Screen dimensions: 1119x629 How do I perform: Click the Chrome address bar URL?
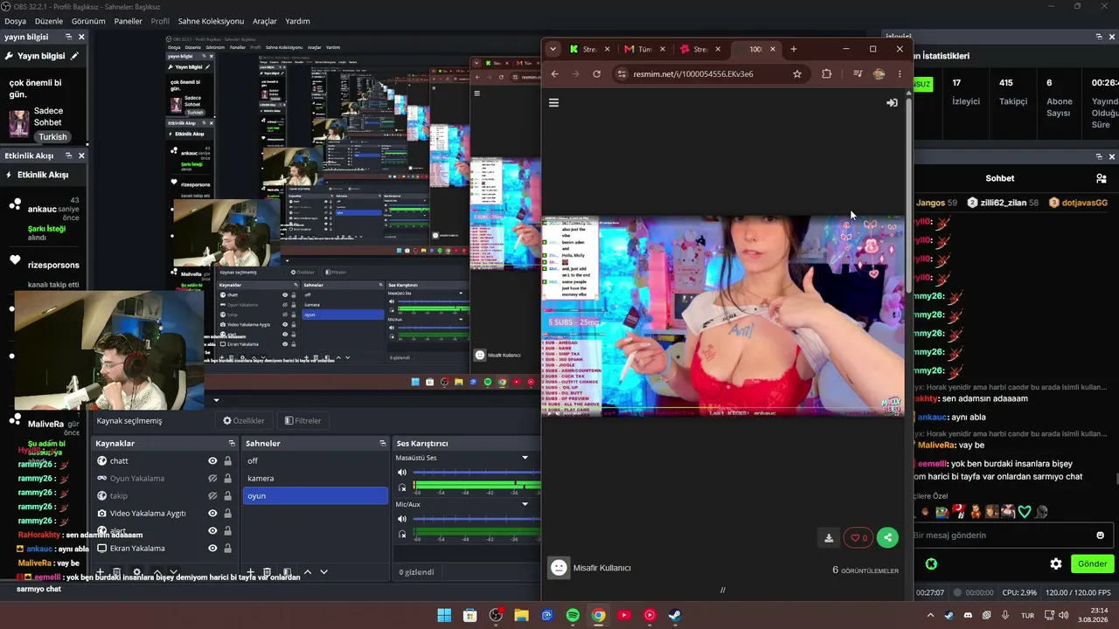tap(693, 74)
